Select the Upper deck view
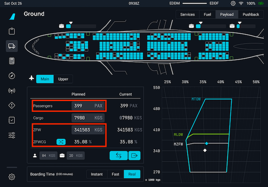 click(63, 79)
